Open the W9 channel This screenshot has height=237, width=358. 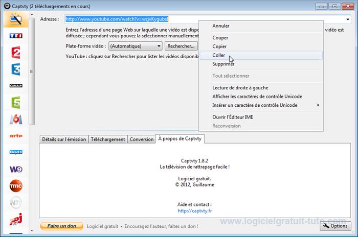click(16, 169)
